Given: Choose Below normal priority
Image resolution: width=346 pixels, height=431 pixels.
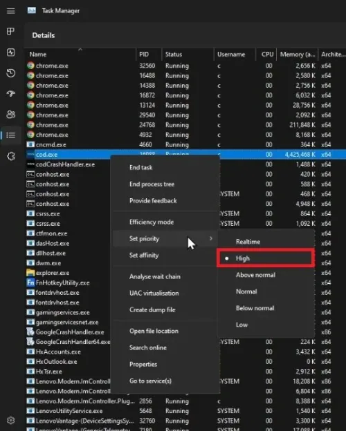Looking at the screenshot, I should (x=266, y=308).
